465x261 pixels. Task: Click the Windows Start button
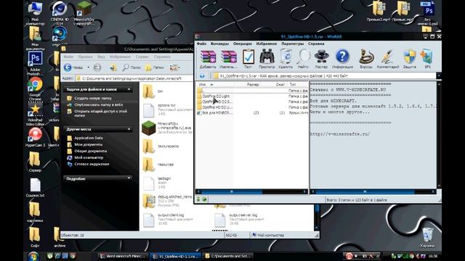tap(33, 256)
